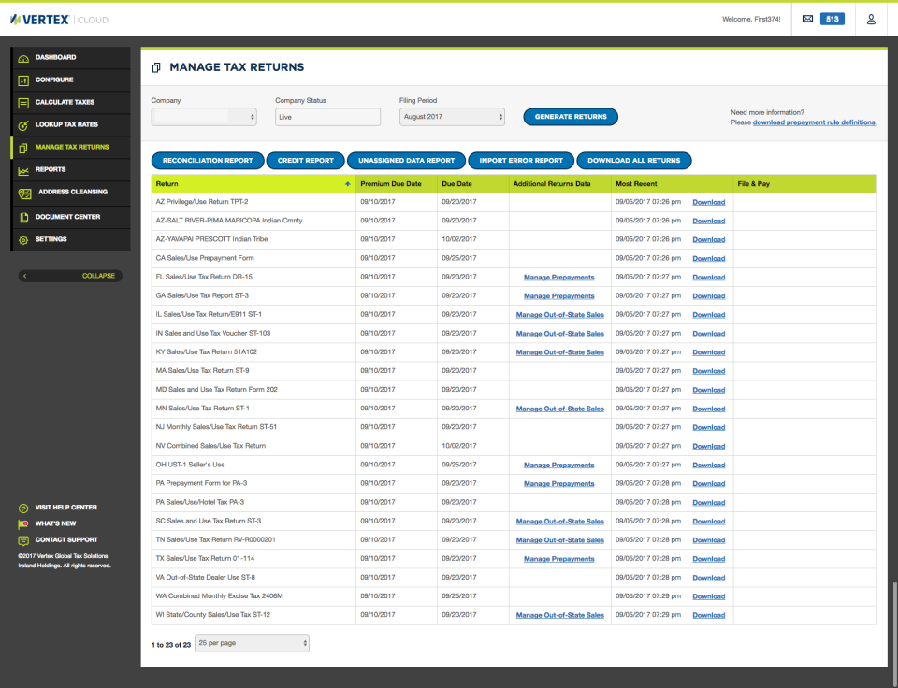Click the user profile icon
Viewport: 898px width, 688px height.
click(871, 18)
